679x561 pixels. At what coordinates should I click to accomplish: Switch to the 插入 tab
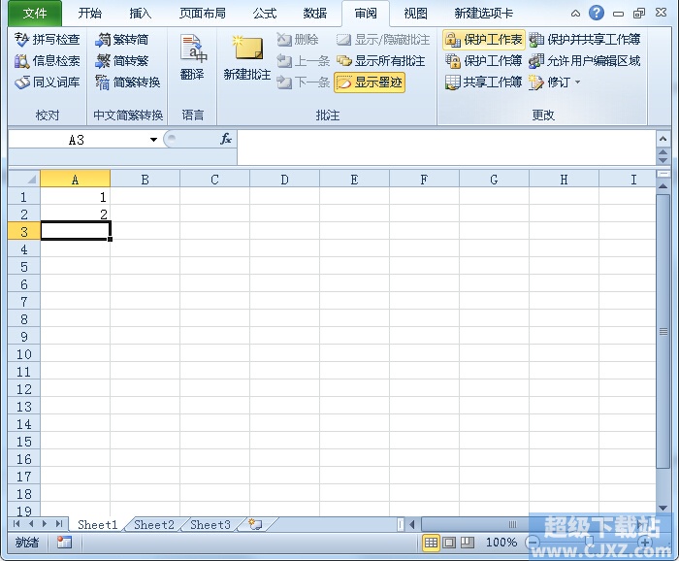141,14
